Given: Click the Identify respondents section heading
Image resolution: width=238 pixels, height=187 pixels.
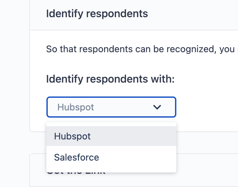Looking at the screenshot, I should (x=97, y=14).
